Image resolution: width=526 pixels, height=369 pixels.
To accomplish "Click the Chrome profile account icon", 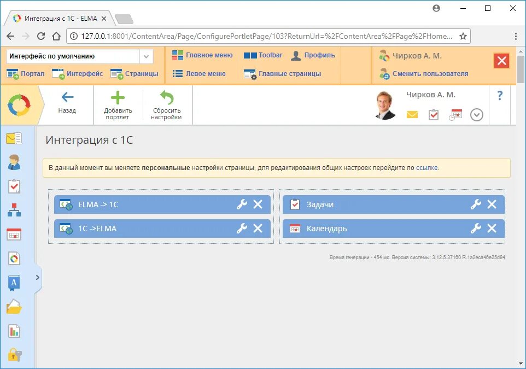I will 436,8.
